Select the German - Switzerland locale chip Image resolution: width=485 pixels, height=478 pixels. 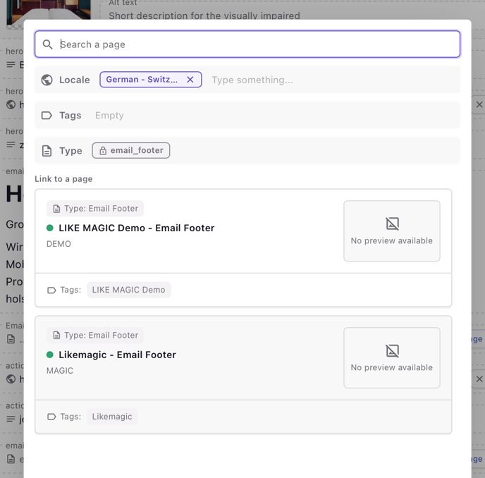pyautogui.click(x=142, y=80)
